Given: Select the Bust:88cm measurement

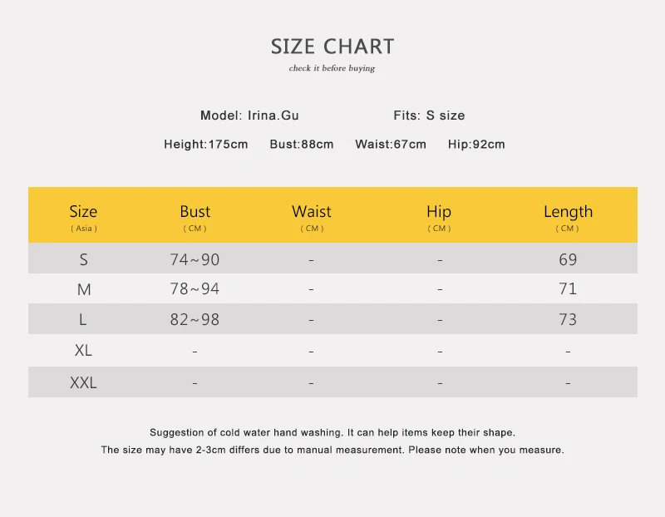Looking at the screenshot, I should coord(302,144).
